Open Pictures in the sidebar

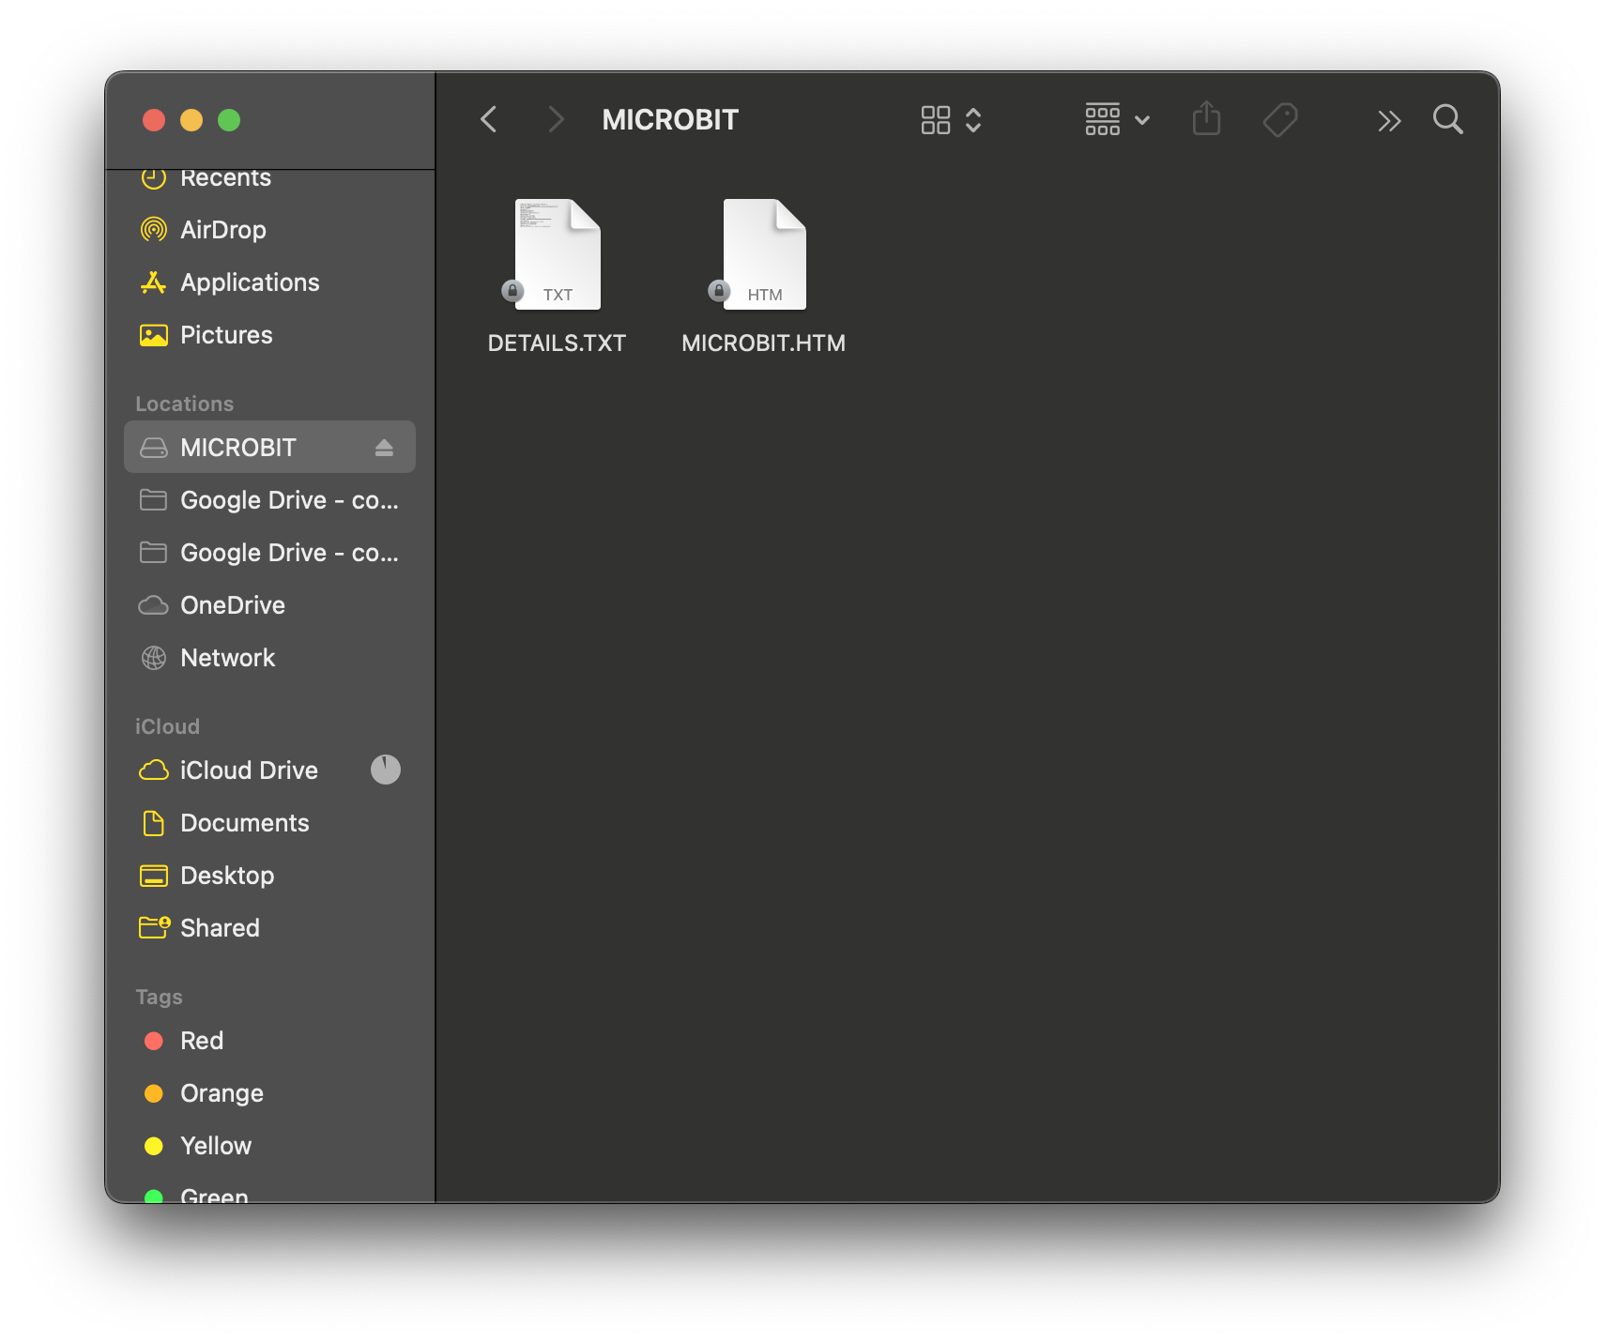269,335
